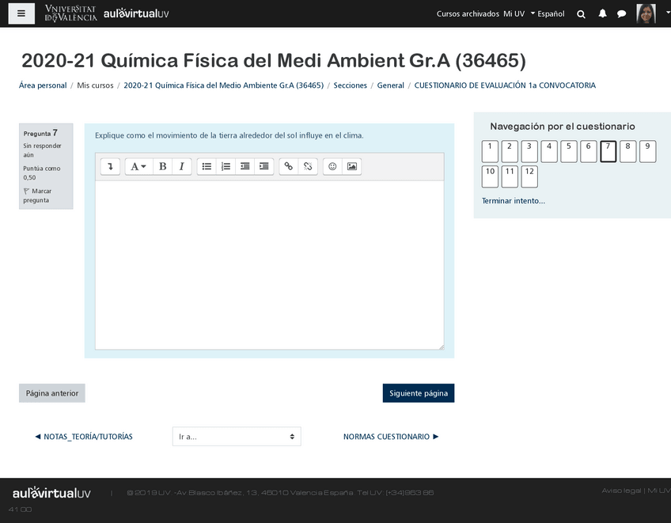671x523 pixels.
Task: Go to next activity NORMAS CUESTIONARIO
Action: (x=391, y=437)
